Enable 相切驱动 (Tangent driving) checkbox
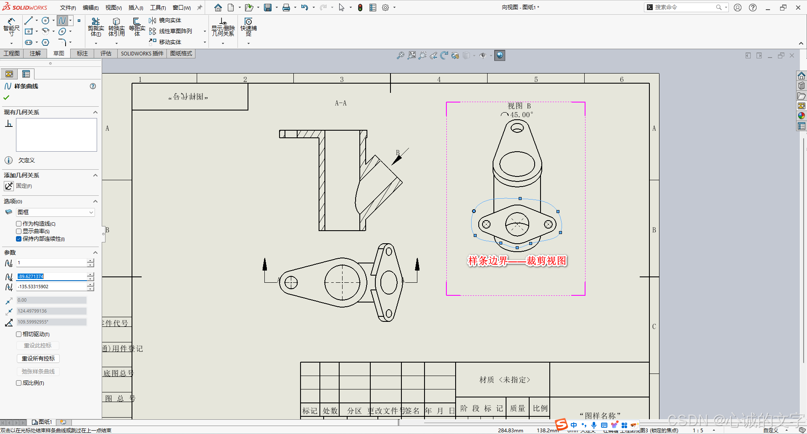This screenshot has height=434, width=807. coord(18,334)
